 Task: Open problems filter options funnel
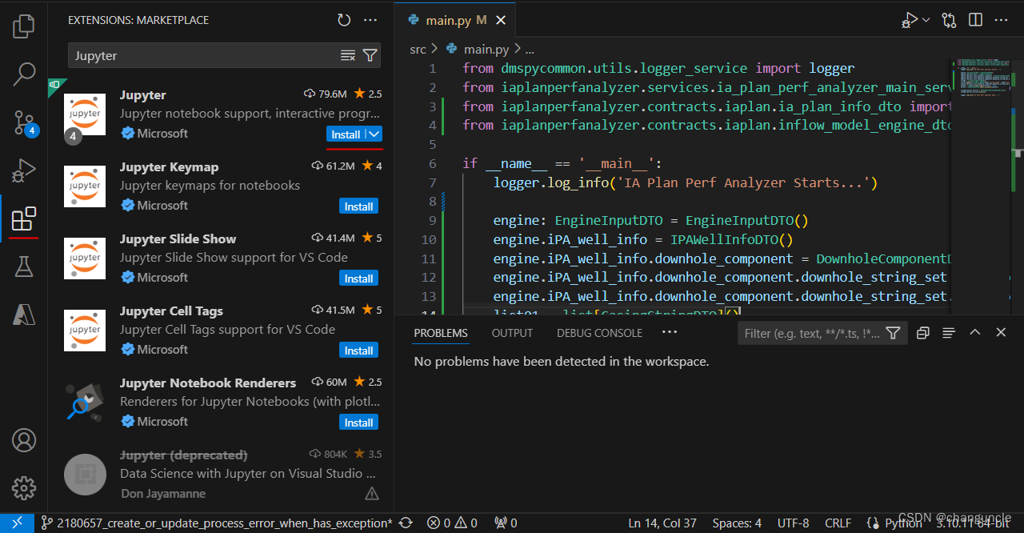point(894,333)
